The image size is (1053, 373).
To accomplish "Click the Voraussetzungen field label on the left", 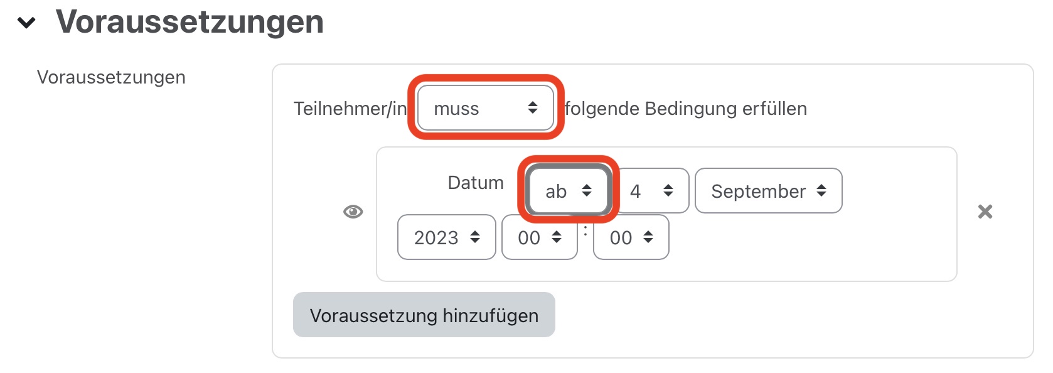I will click(x=111, y=77).
